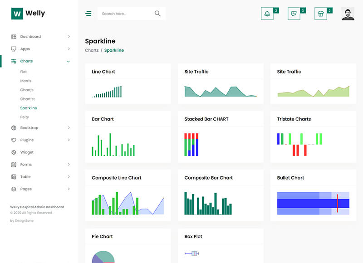Select Sparkline in the sidebar submenu
363x263 pixels.
point(29,108)
